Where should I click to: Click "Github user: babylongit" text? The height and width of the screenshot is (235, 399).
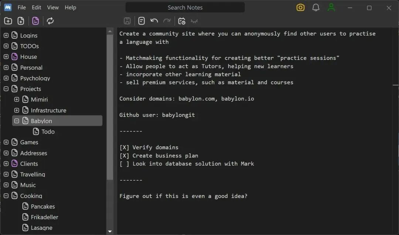click(157, 115)
